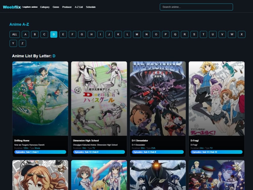This screenshot has height=190, width=253.
Task: Filter anime by letter I
Action: [100, 34]
